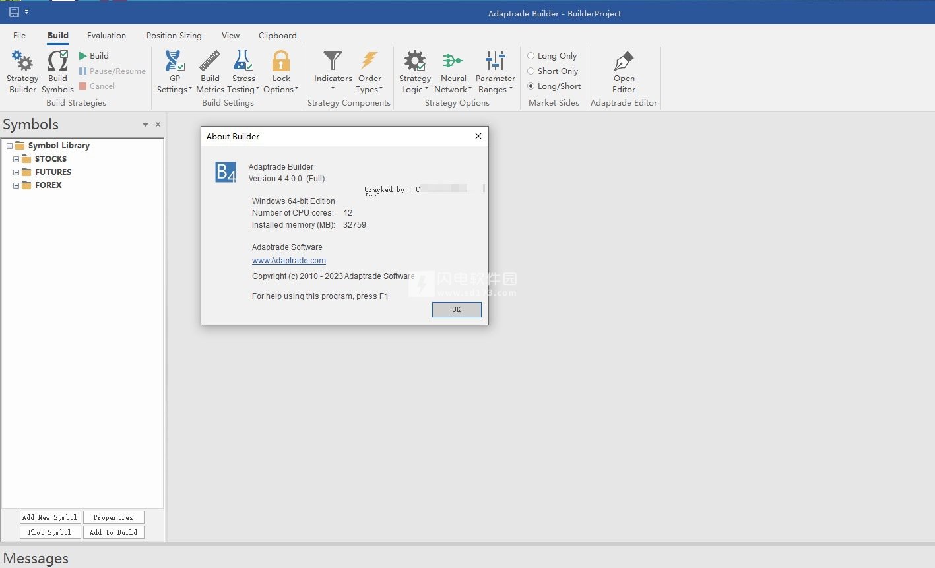Open the Symbols panel dropdown arrow

pos(145,125)
